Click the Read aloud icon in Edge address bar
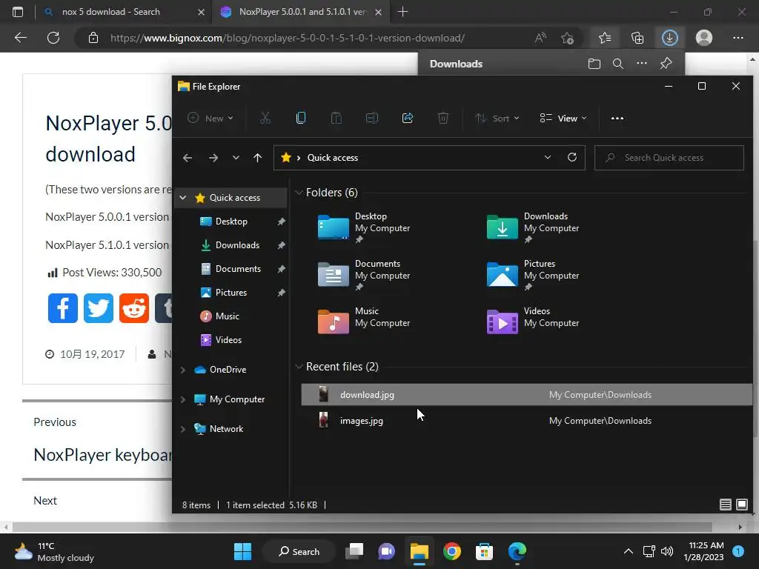Viewport: 759px width, 569px height. click(x=540, y=38)
